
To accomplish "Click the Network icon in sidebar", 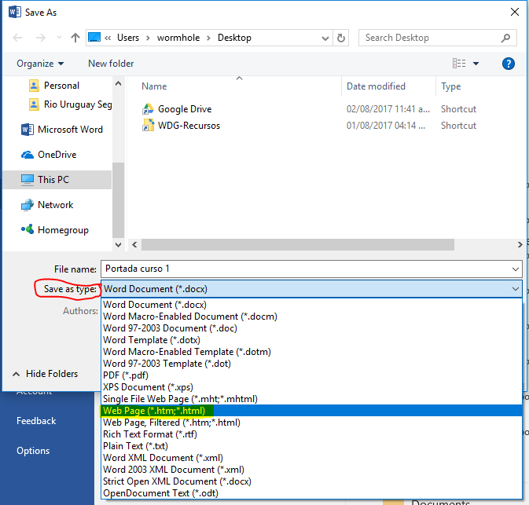I will click(28, 205).
